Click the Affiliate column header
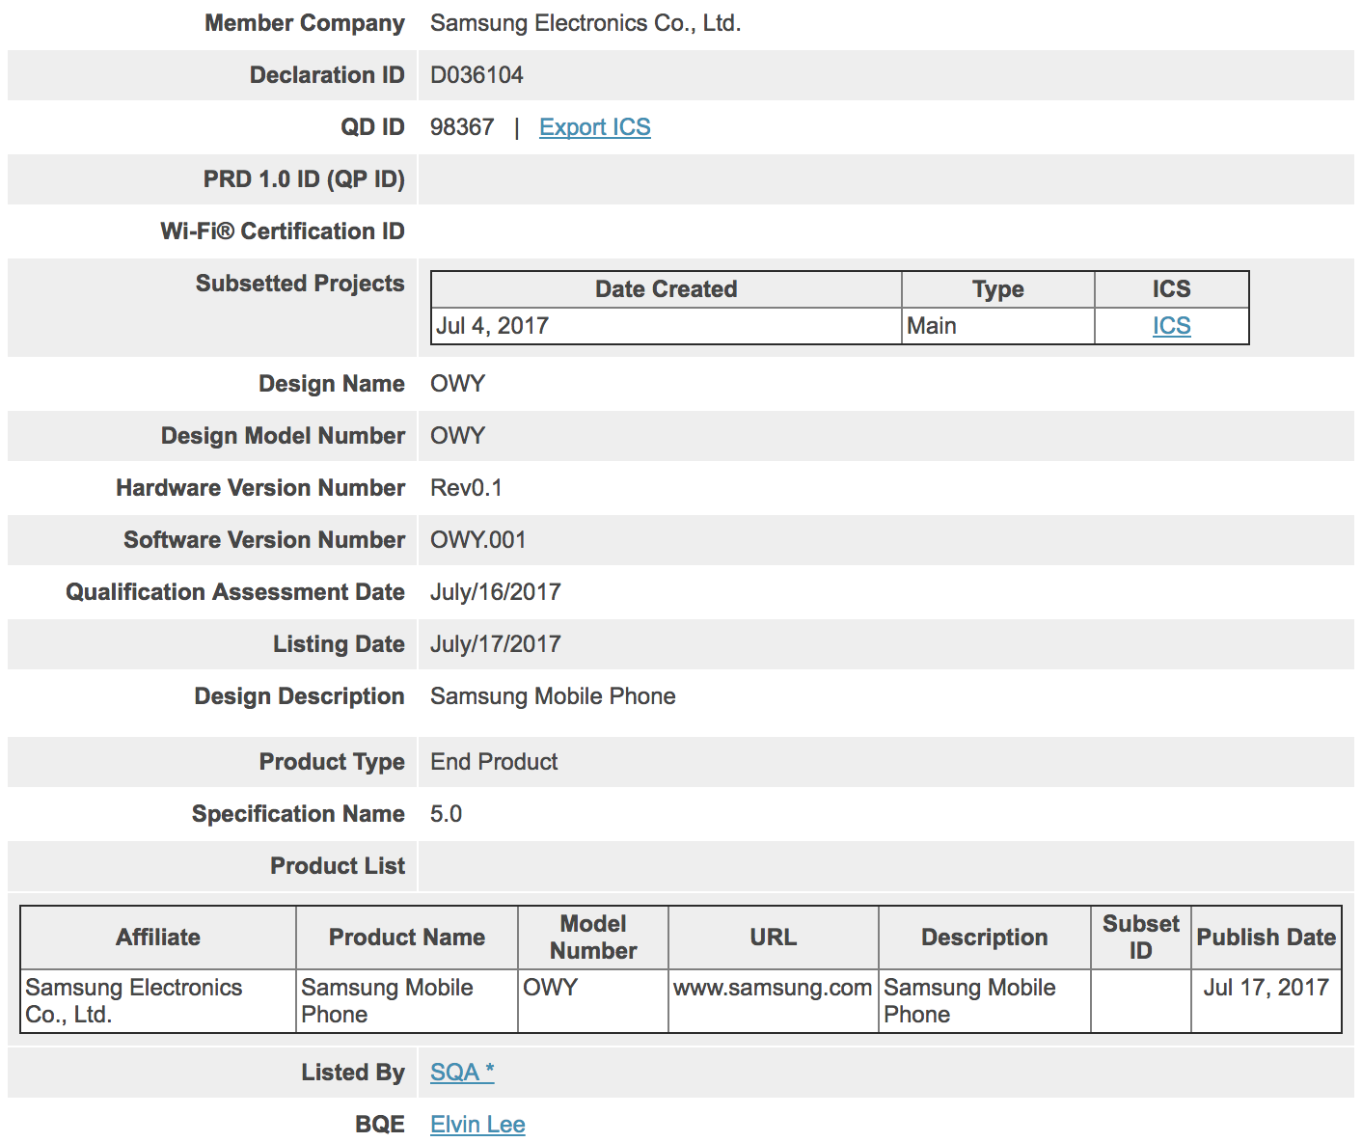This screenshot has width=1362, height=1142. (158, 938)
